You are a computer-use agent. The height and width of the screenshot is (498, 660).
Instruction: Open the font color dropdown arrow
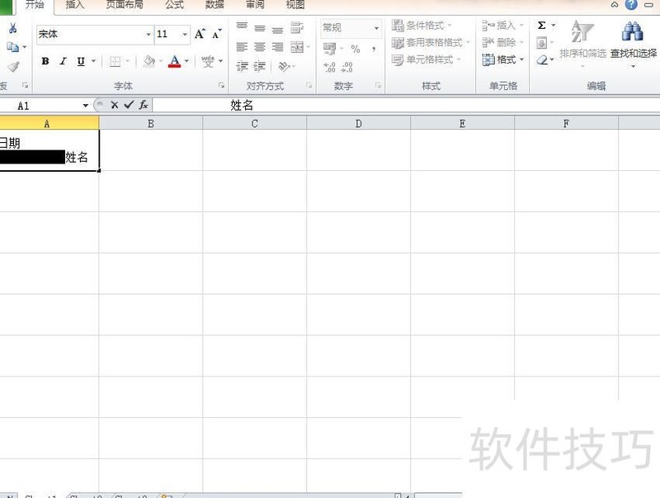[186, 61]
